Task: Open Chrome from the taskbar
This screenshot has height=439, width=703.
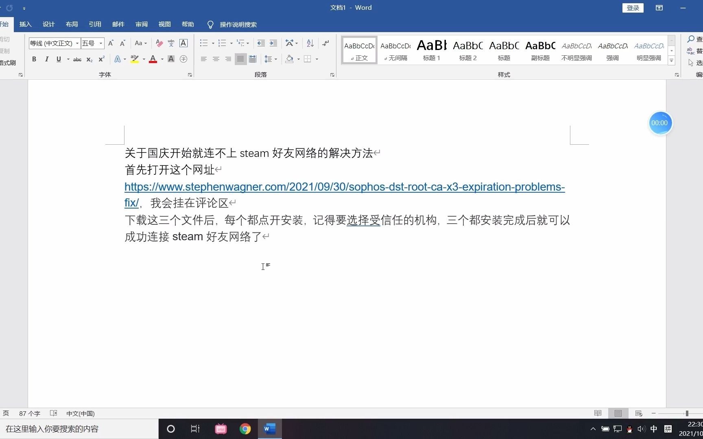Action: (x=245, y=429)
